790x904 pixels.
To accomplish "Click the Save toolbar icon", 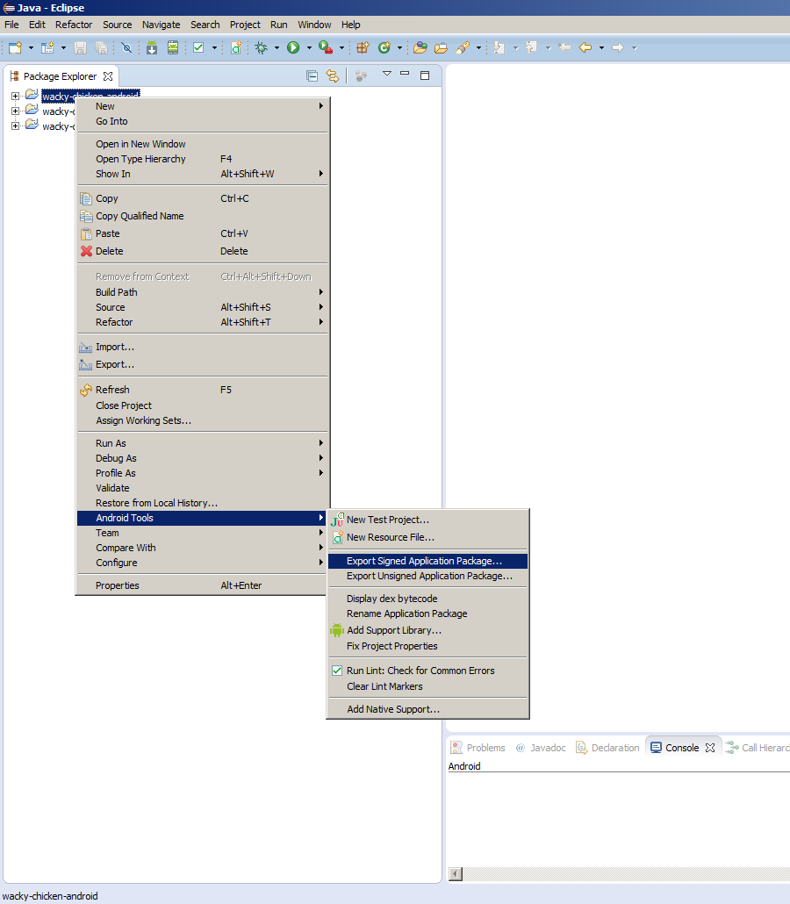I will [80, 48].
